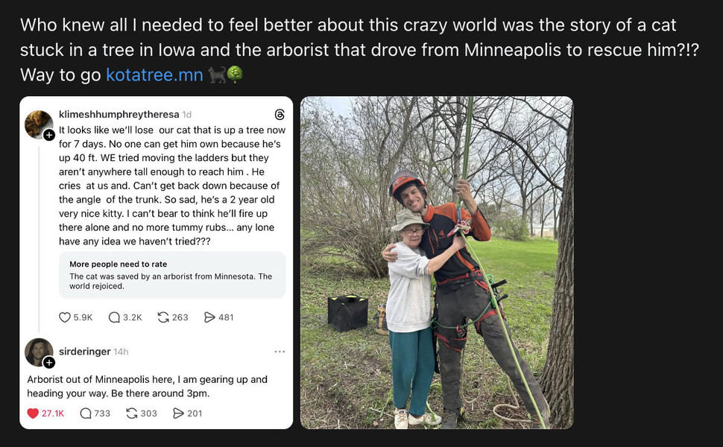Screen dimensions: 723x447
Task: Open the sirderinger username
Action: coord(83,352)
